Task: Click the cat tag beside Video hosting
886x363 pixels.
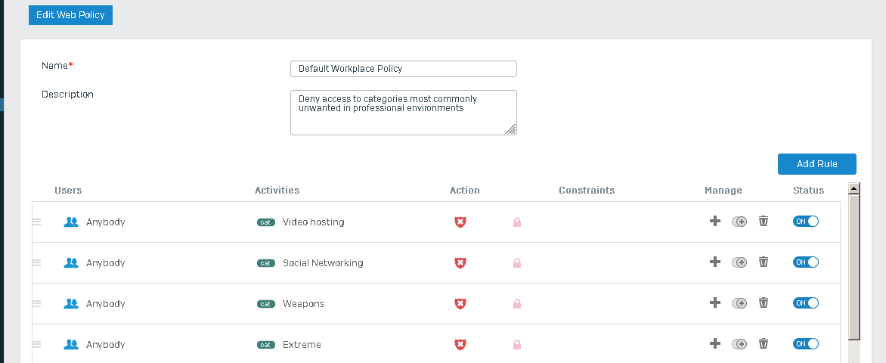Action: click(x=266, y=222)
